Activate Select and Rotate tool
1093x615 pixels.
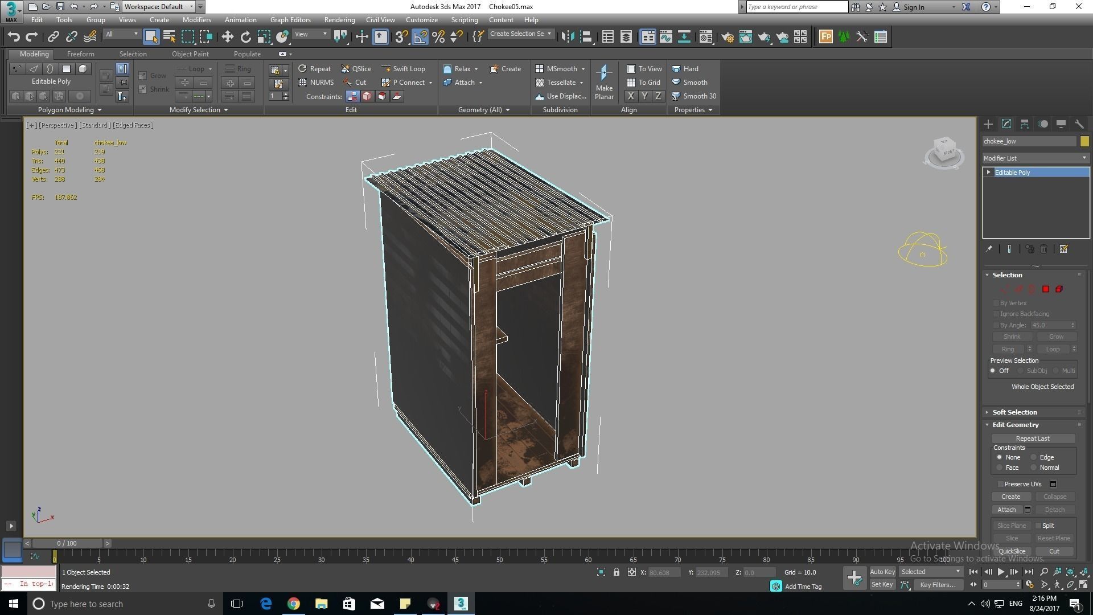tap(245, 37)
